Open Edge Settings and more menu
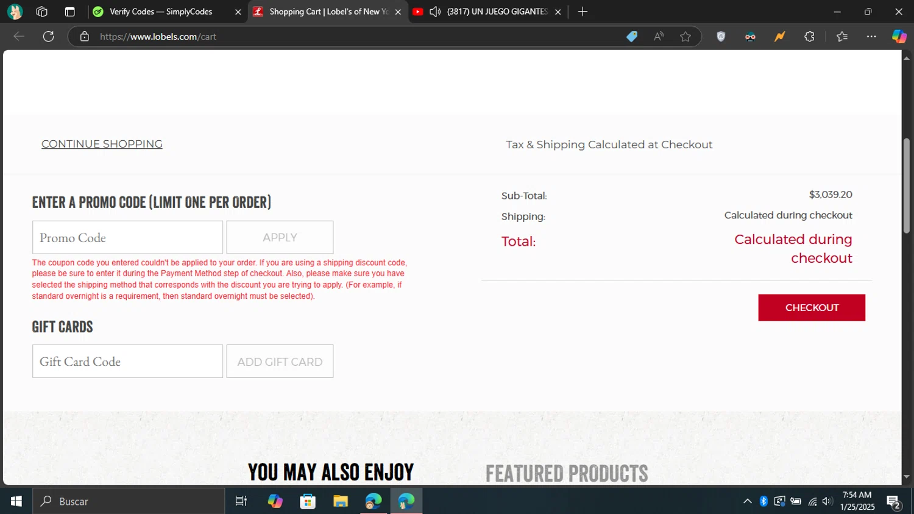 tap(871, 37)
